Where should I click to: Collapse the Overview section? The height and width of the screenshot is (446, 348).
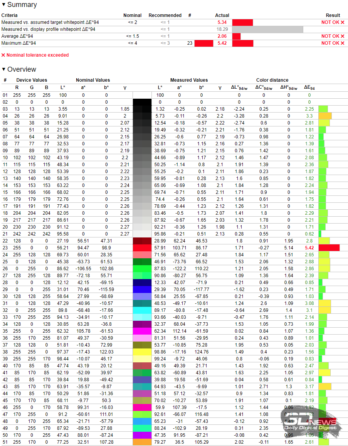click(4, 69)
